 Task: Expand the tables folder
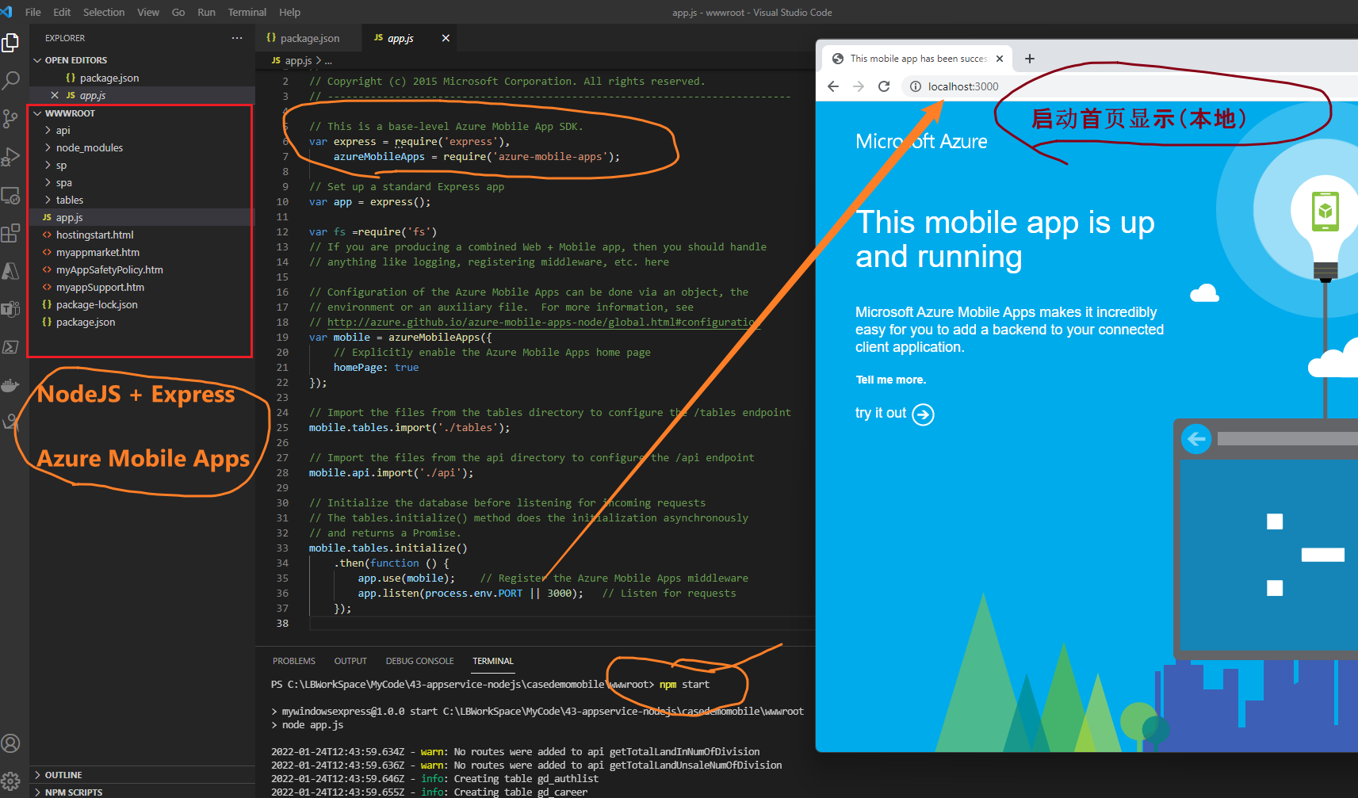(69, 200)
